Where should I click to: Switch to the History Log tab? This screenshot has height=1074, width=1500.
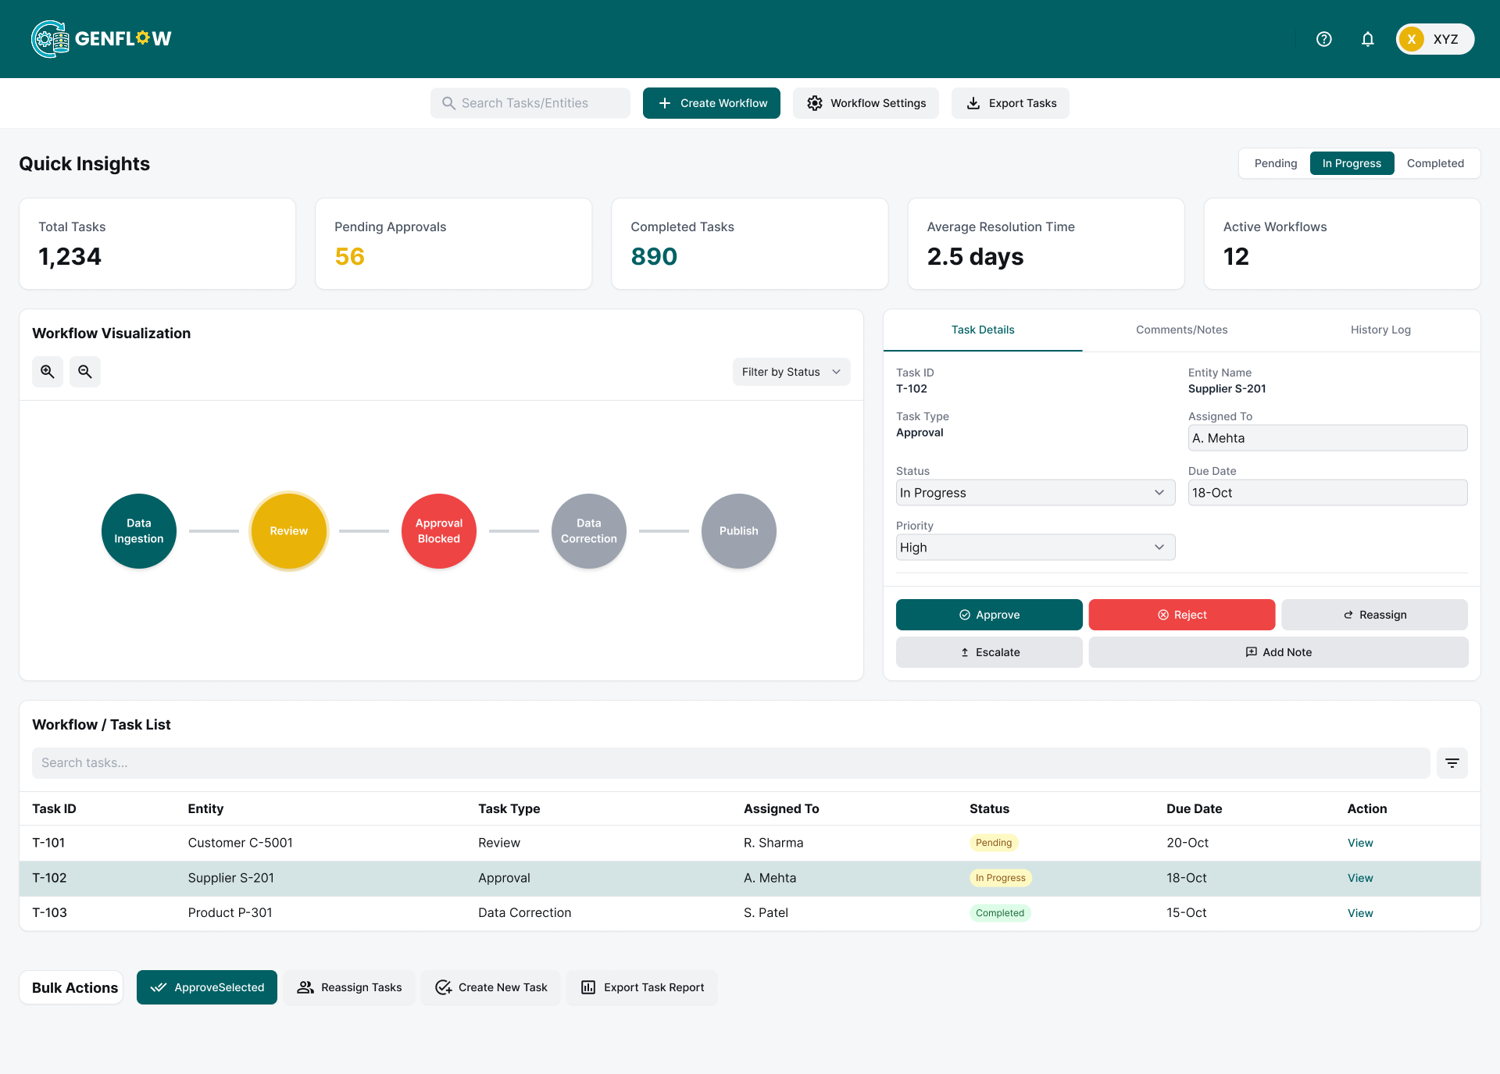pyautogui.click(x=1380, y=330)
